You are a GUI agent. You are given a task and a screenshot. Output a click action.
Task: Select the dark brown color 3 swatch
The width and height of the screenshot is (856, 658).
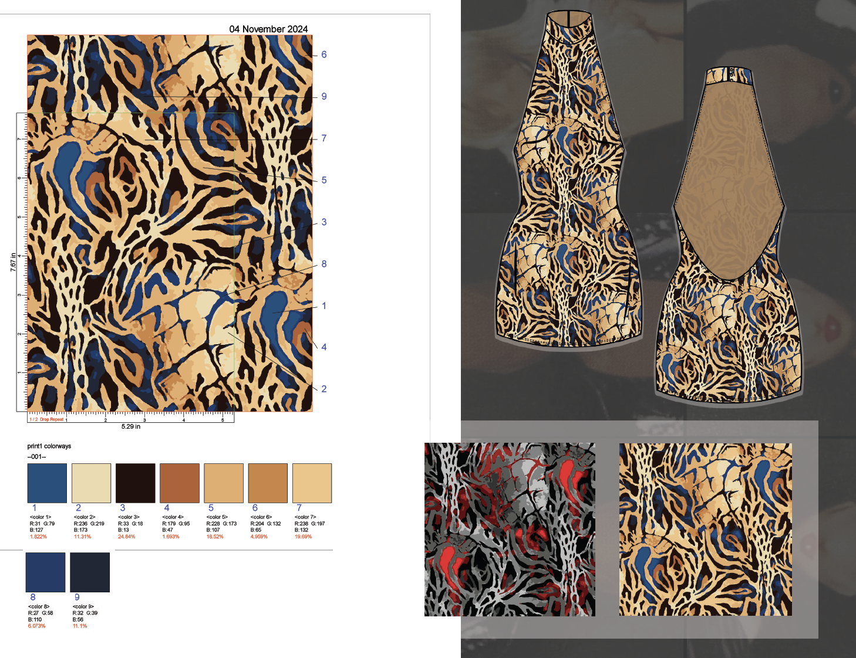pyautogui.click(x=136, y=483)
